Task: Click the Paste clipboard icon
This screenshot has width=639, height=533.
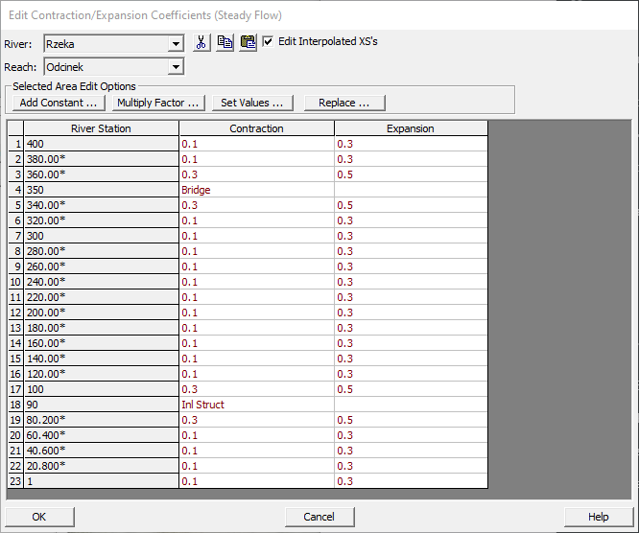Action: pyautogui.click(x=248, y=43)
